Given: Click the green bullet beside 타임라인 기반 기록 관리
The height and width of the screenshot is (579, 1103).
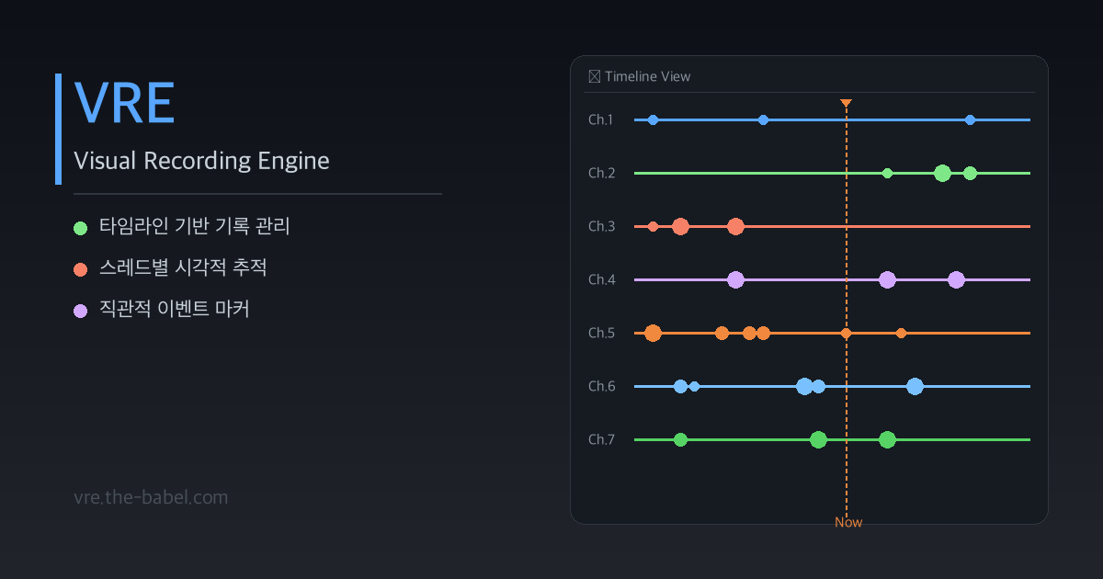Looking at the screenshot, I should tap(80, 227).
